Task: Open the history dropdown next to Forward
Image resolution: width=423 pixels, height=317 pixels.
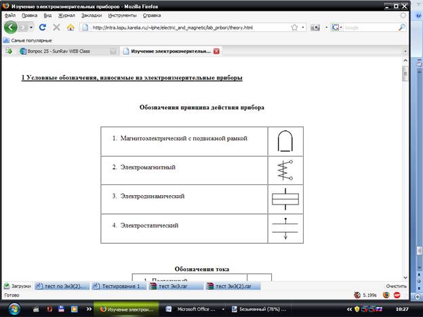Action: pyautogui.click(x=31, y=27)
